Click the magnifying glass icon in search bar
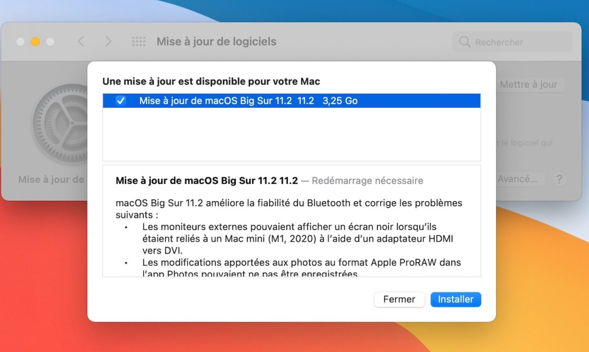 [464, 42]
